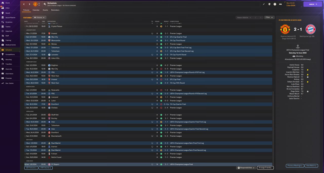The height and width of the screenshot is (173, 324).
Task: Toggle selection circle for Sheff Utd 2/4/2024 fixture
Action: point(25,115)
